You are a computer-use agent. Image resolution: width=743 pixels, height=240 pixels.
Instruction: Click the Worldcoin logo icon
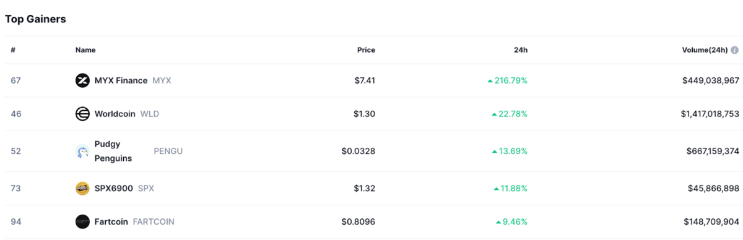click(82, 114)
